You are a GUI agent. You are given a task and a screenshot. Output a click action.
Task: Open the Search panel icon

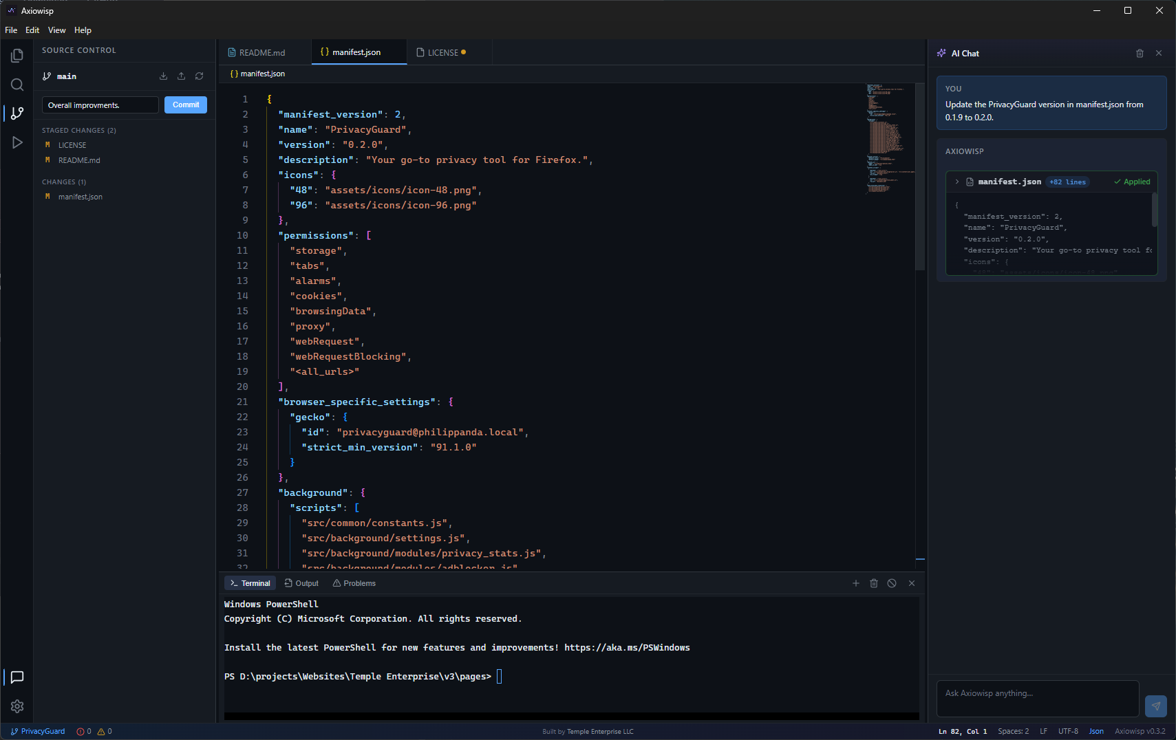17,85
